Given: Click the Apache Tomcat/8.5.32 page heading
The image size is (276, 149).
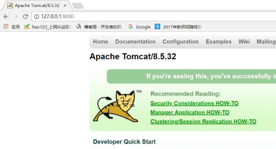Looking at the screenshot, I should click(x=133, y=56).
